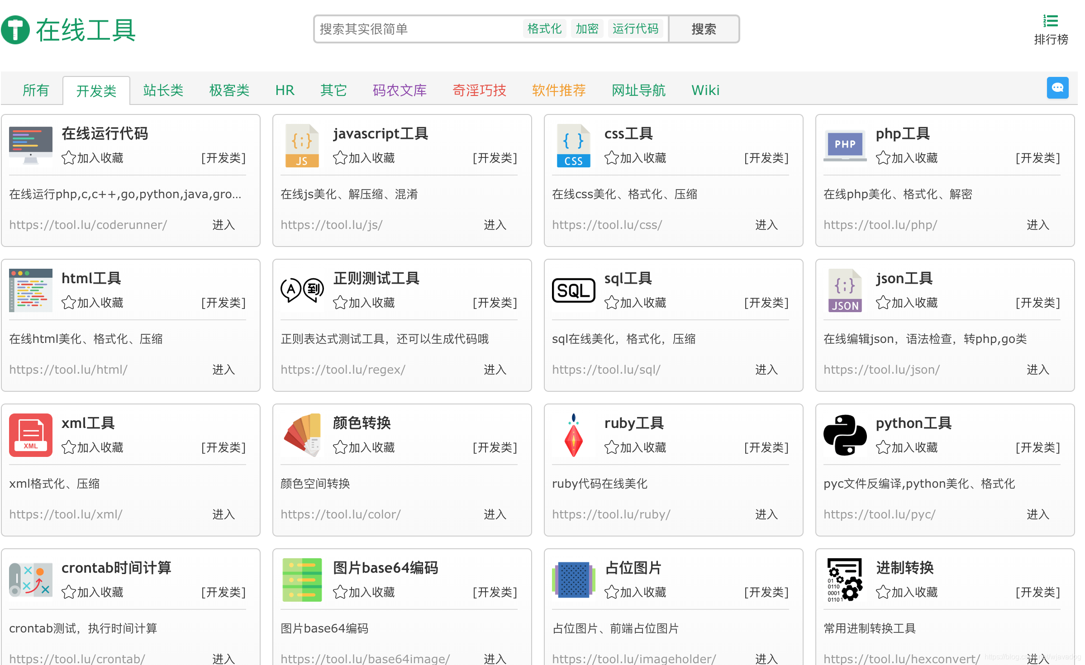
Task: Star 颜色转换 with 加入收藏
Action: click(x=364, y=447)
